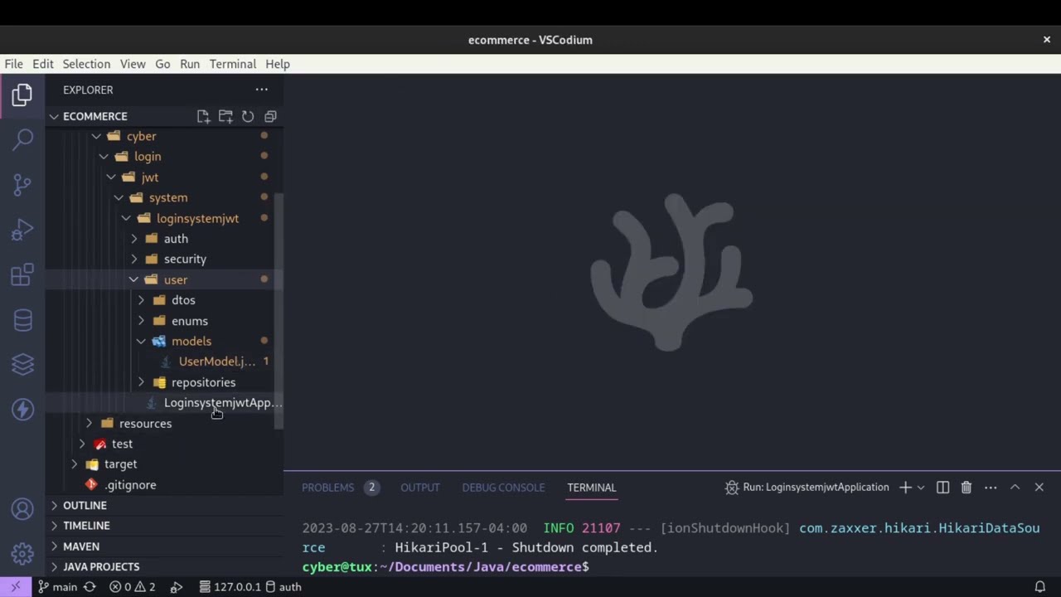Expand the dtos folder
The image size is (1061, 597).
(x=164, y=300)
